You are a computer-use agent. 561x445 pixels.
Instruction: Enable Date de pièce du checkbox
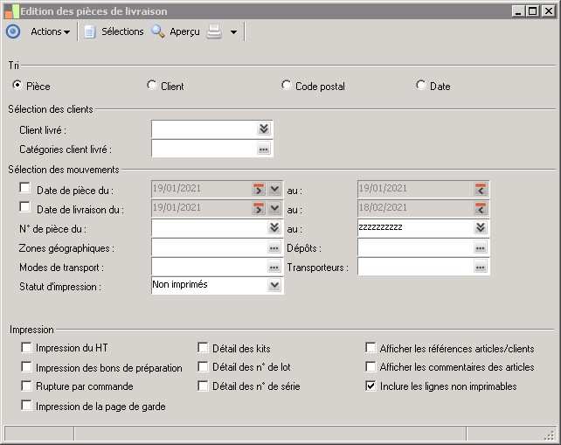24,188
